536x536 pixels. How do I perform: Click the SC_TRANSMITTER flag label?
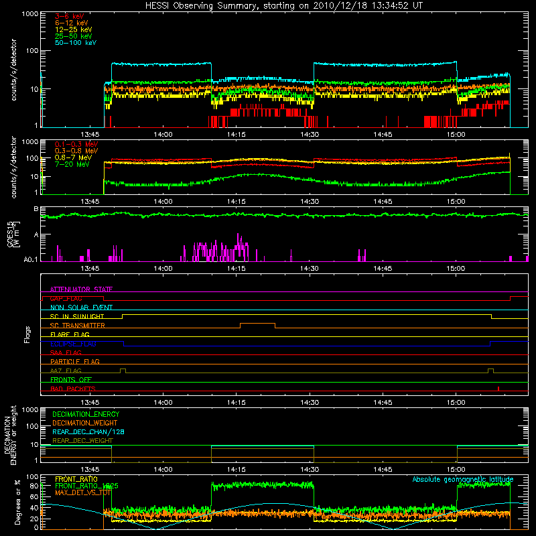(x=78, y=326)
